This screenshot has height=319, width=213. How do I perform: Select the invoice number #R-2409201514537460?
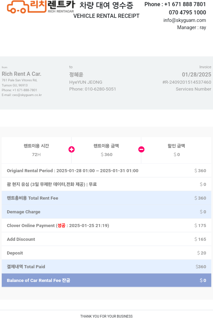pos(187,82)
